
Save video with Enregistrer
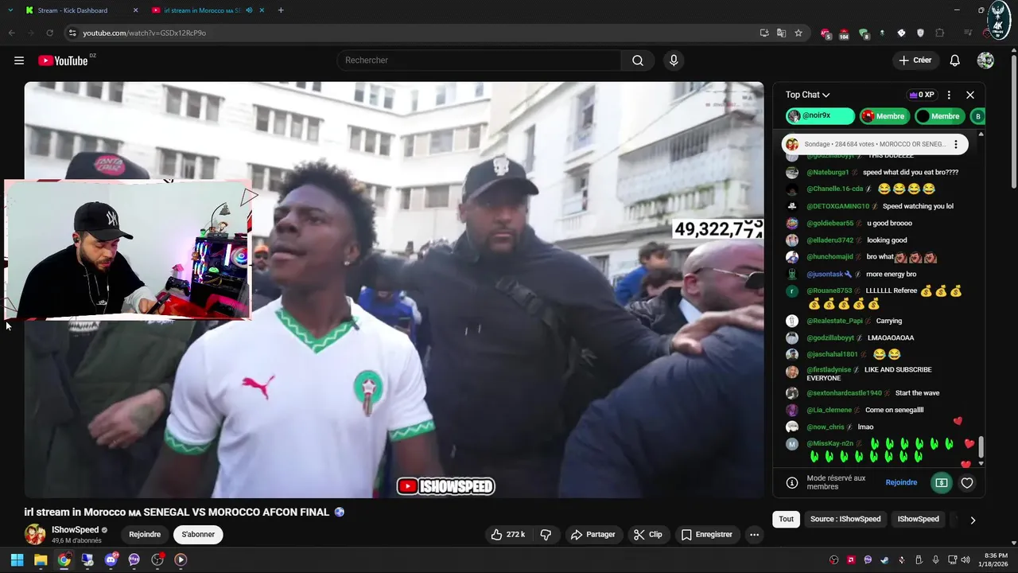pyautogui.click(x=707, y=535)
